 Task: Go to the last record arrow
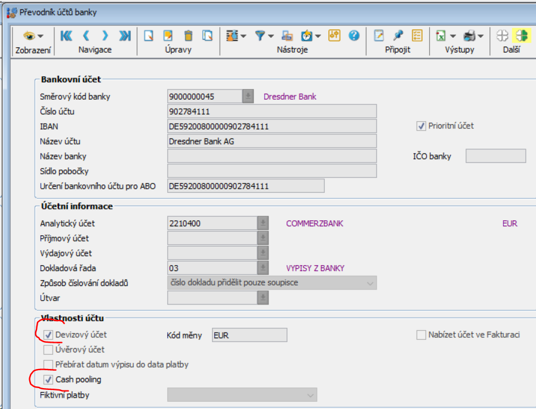124,36
